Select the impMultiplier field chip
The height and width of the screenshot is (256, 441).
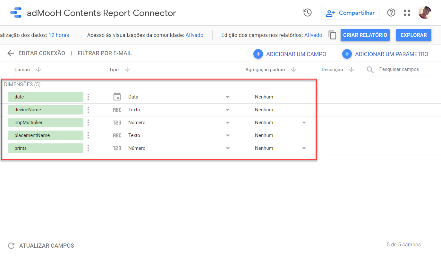click(46, 123)
